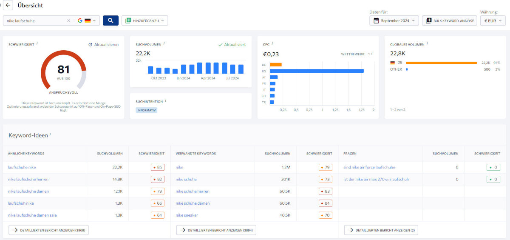Show info icon next to Keyword-Ideen
This screenshot has height=240, width=510.
(x=50, y=134)
